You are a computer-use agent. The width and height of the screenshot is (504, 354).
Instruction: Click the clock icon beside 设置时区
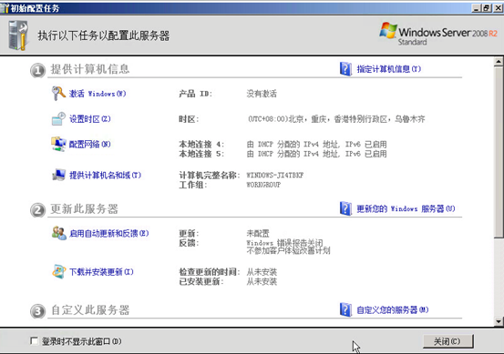[58, 118]
